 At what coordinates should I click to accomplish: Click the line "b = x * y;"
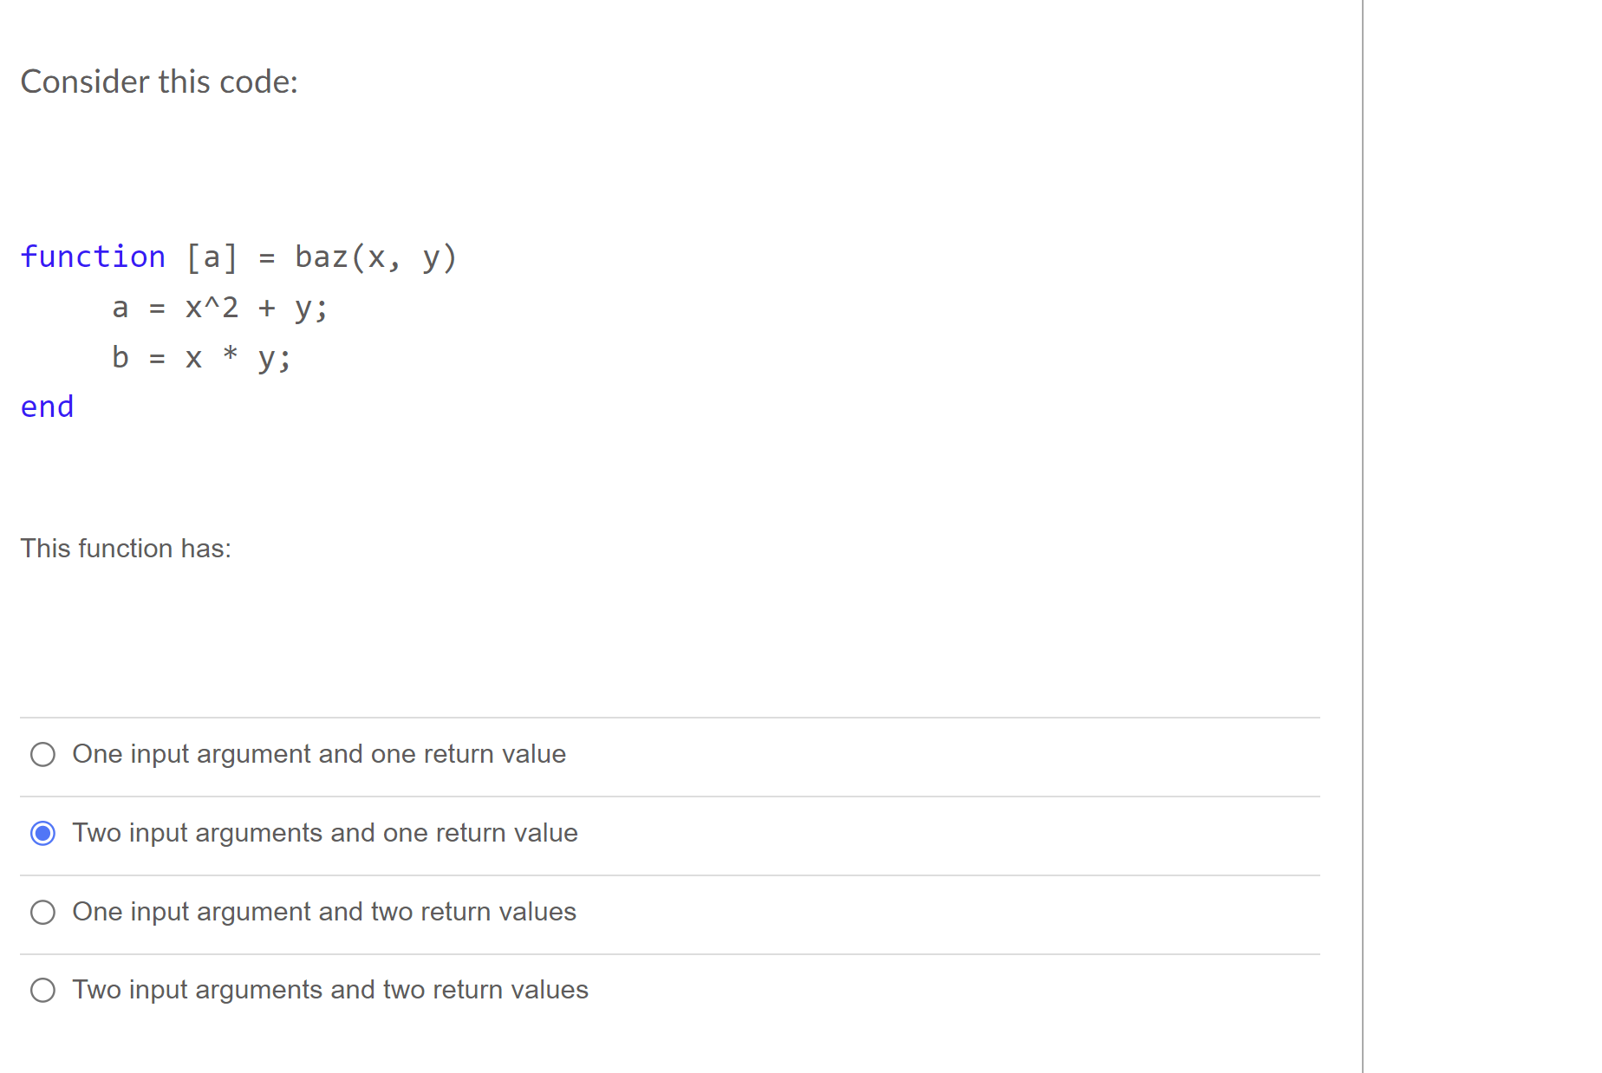[x=201, y=356]
